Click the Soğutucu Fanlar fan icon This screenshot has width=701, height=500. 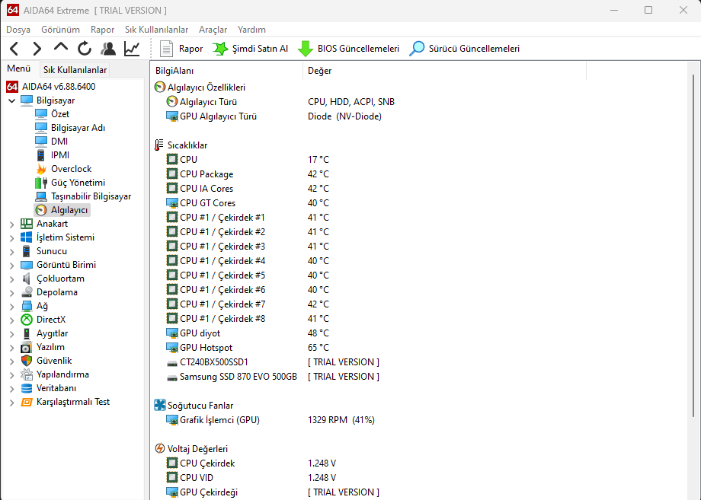159,405
